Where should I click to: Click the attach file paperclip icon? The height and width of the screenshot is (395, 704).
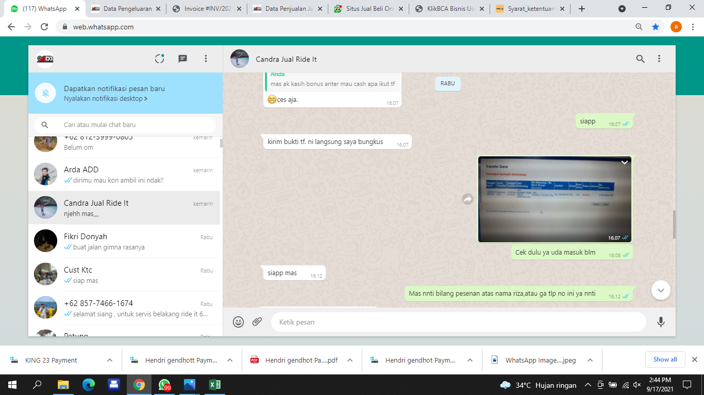[x=257, y=322]
